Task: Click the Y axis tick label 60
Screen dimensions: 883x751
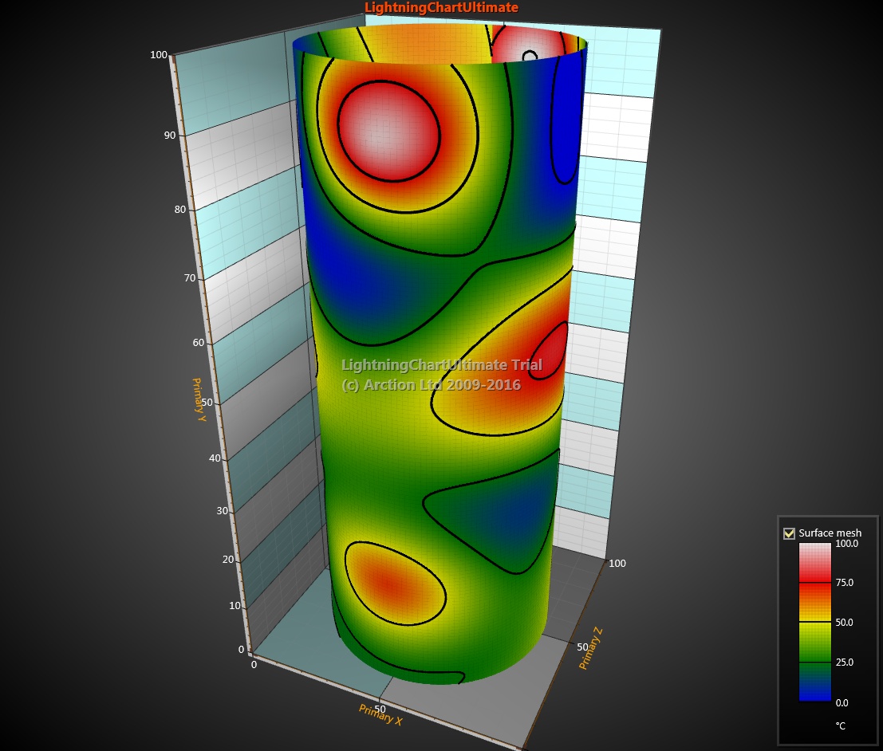Action: coord(199,343)
